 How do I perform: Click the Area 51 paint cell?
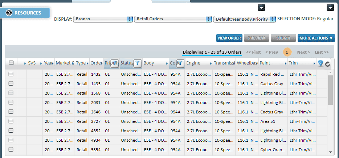(x=273, y=121)
